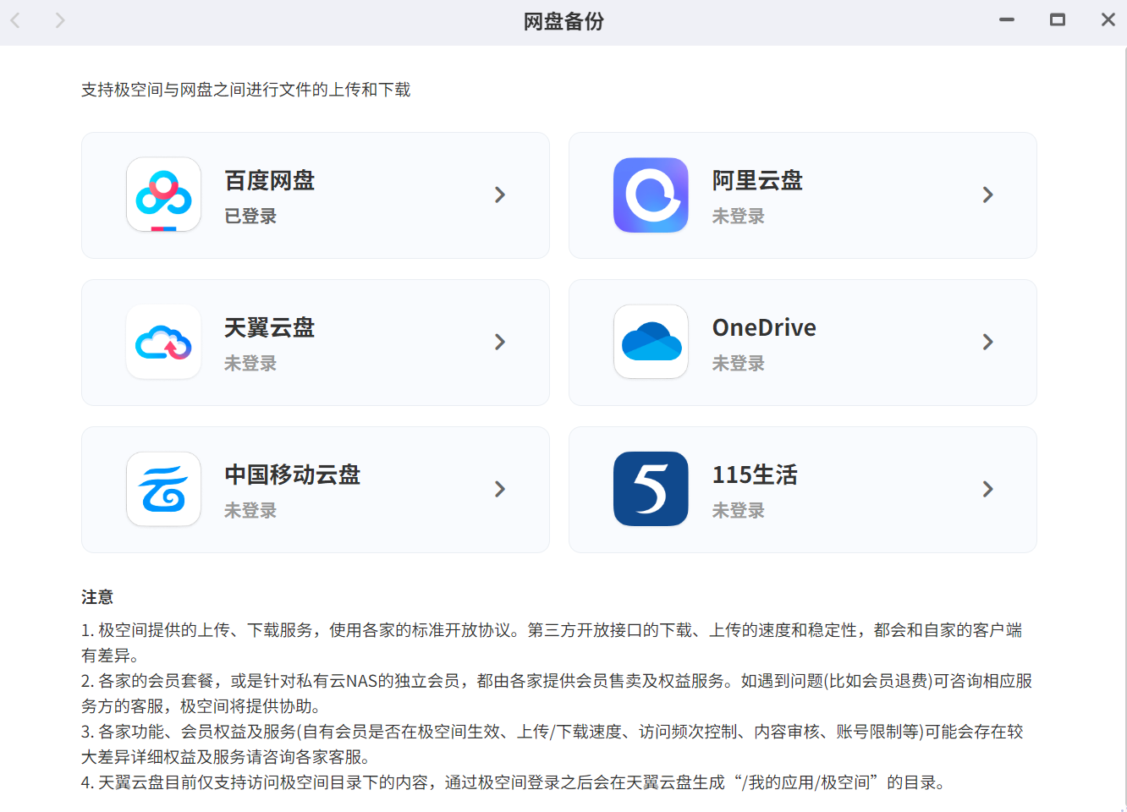This screenshot has width=1127, height=812.
Task: Click the 115生活 logo icon
Action: pos(651,489)
